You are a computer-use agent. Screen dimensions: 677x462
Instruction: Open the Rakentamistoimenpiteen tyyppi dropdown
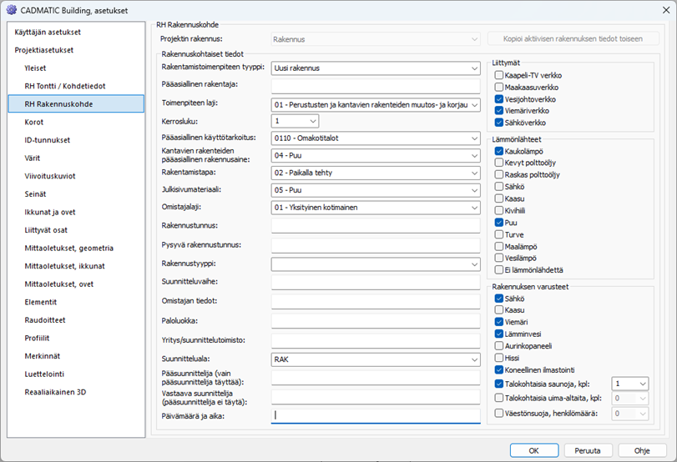(x=376, y=68)
